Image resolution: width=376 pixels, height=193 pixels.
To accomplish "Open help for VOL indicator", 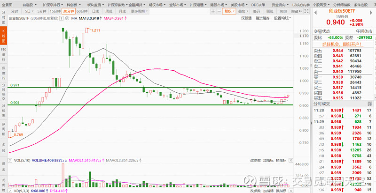I will pyautogui.click(x=9, y=161).
